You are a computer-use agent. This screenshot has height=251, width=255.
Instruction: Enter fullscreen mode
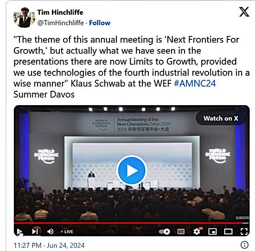pyautogui.click(x=244, y=232)
